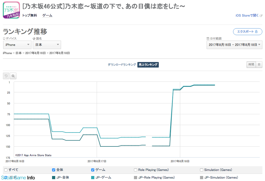265x181 pixels.
Task: Open the iOS Storeで開く link
Action: coord(247,16)
